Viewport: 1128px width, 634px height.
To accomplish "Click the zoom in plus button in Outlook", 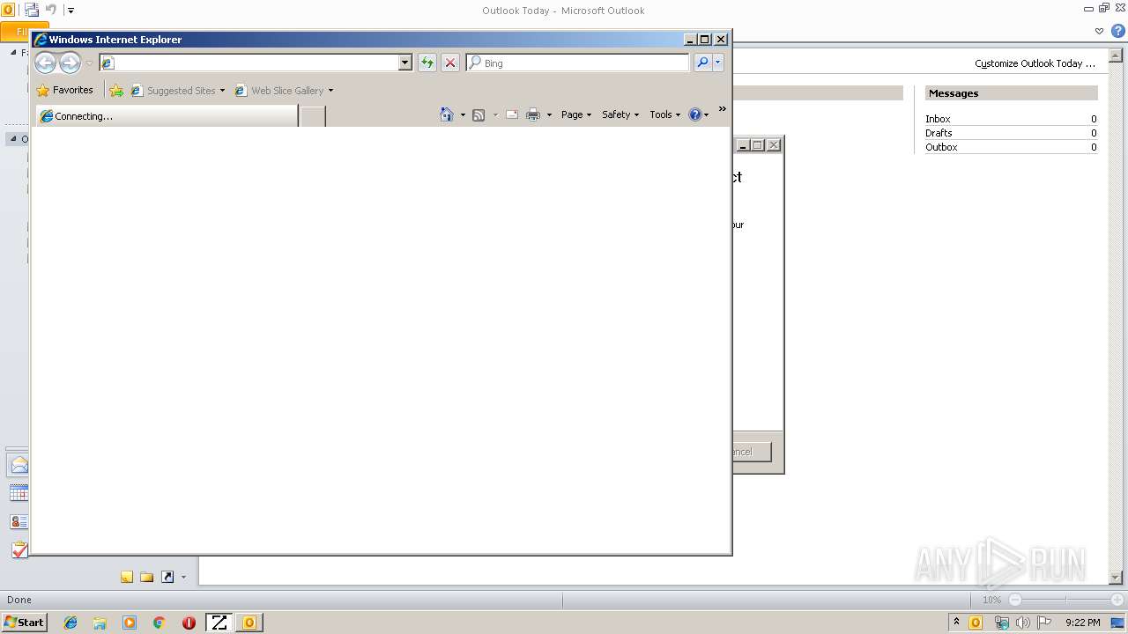I will click(x=1117, y=600).
